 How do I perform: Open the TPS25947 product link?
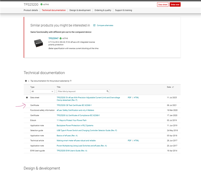pyautogui.click(x=53, y=38)
